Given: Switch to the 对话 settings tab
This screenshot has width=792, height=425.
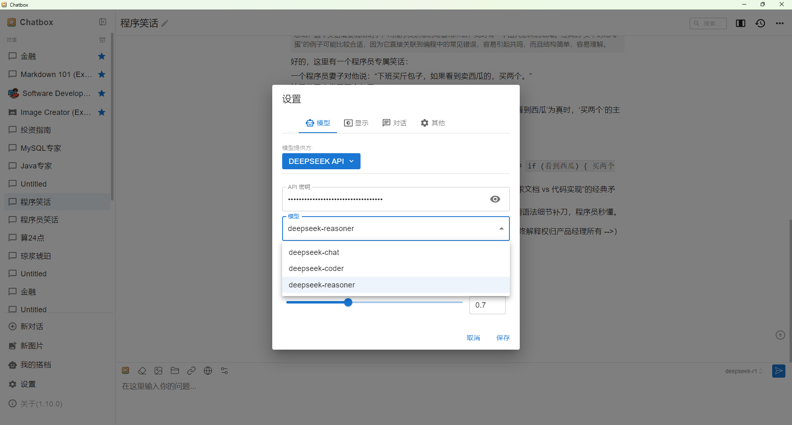Looking at the screenshot, I should tap(395, 123).
